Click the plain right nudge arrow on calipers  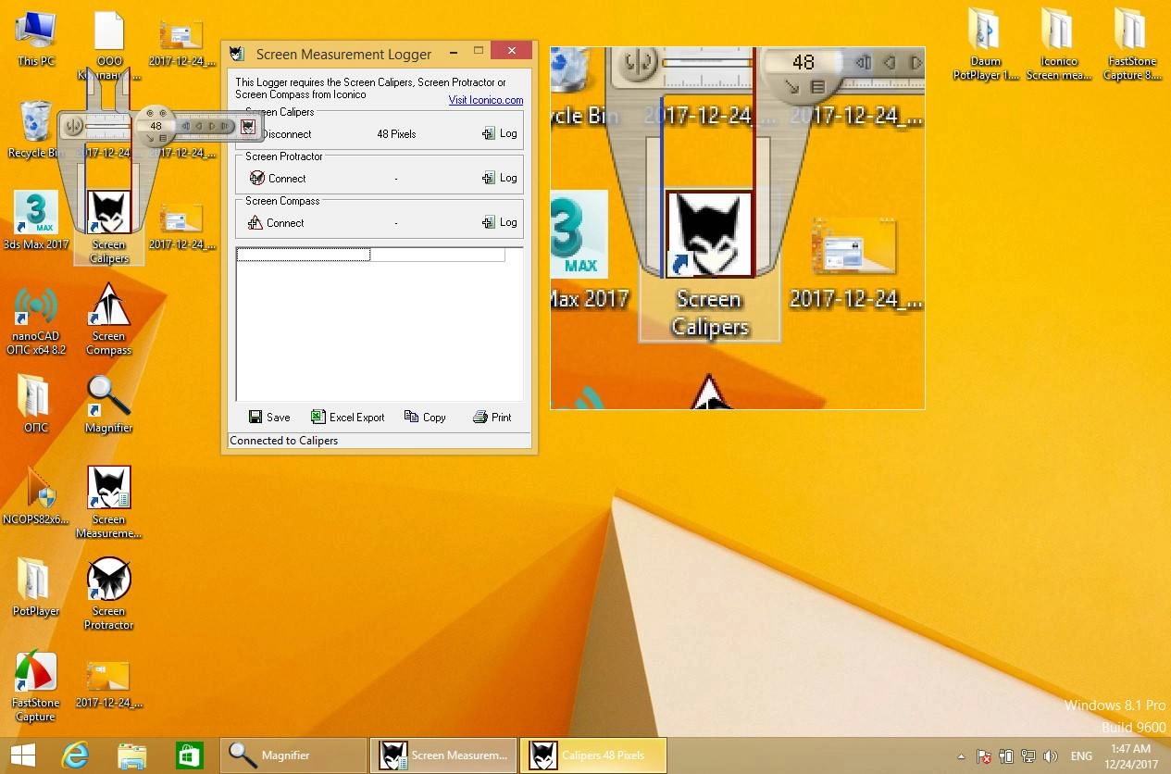[x=212, y=126]
